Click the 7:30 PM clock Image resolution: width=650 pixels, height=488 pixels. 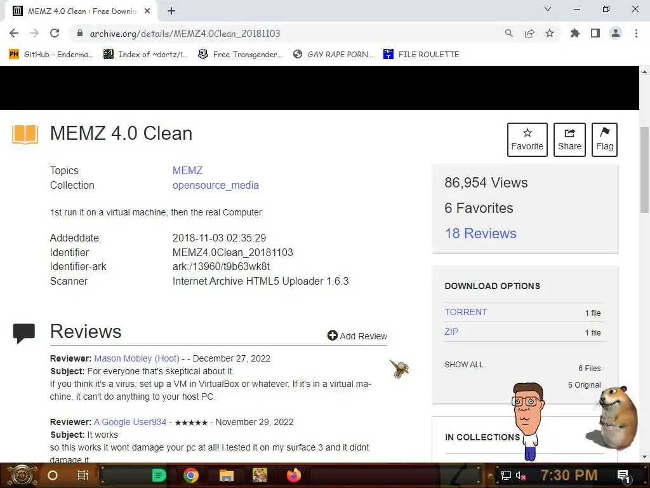pyautogui.click(x=569, y=475)
